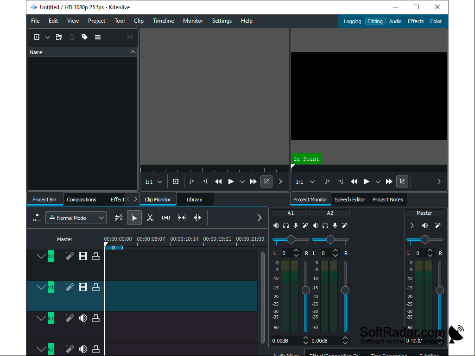Image resolution: width=475 pixels, height=356 pixels.
Task: Lock track A1
Action: [x=96, y=318]
